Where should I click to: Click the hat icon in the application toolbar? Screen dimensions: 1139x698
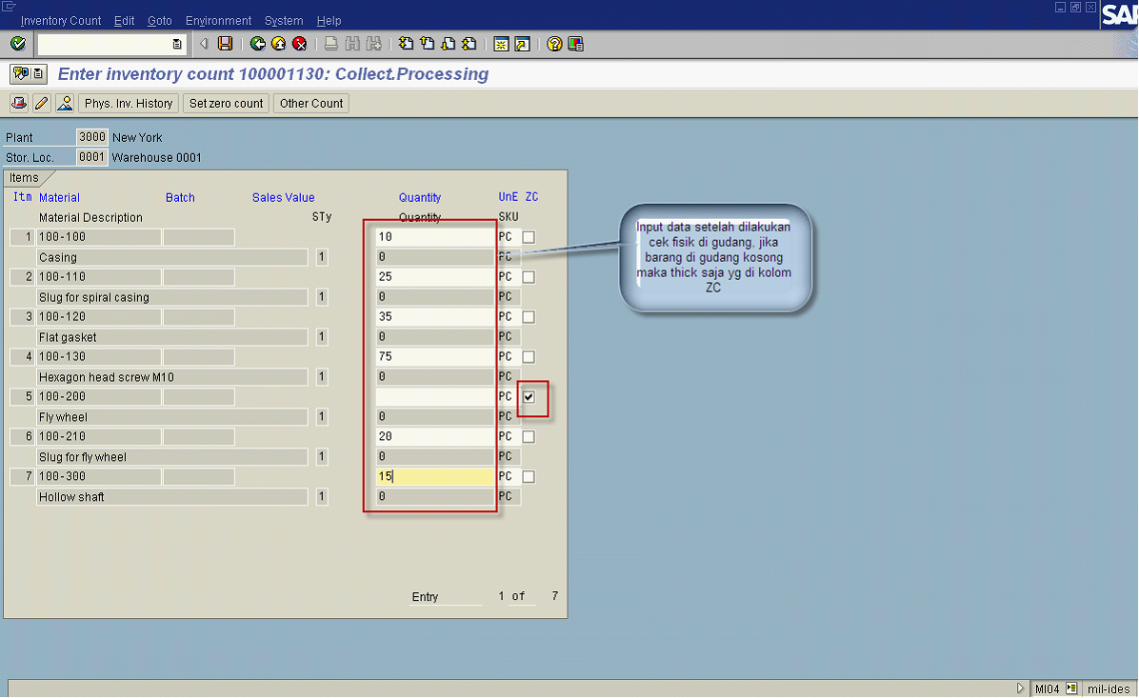(x=65, y=103)
